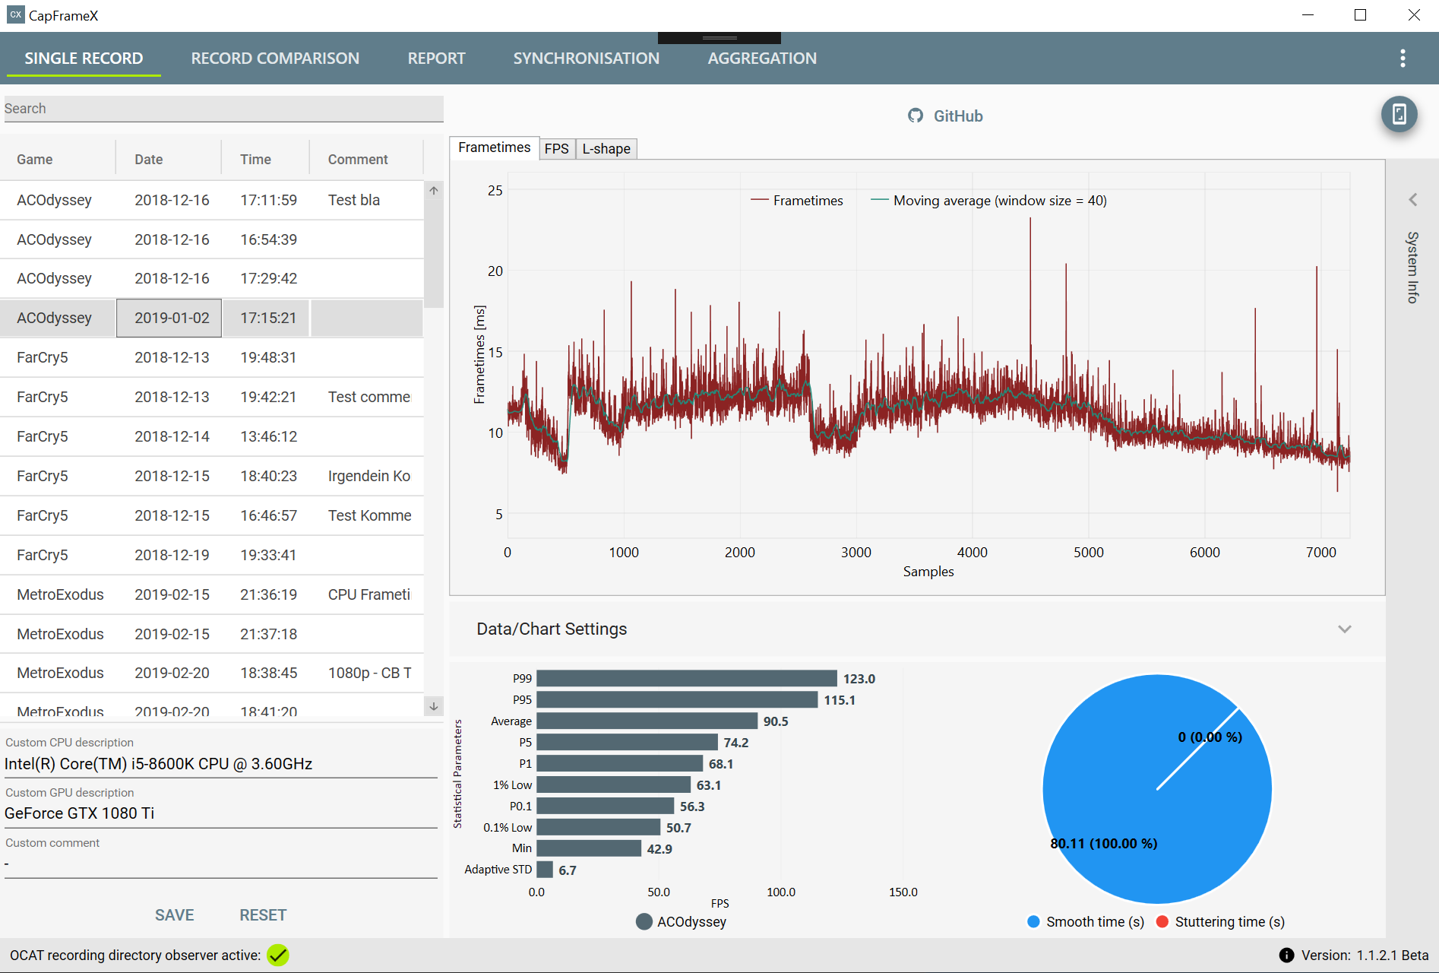
Task: Click the Custom comment field
Action: (x=220, y=864)
